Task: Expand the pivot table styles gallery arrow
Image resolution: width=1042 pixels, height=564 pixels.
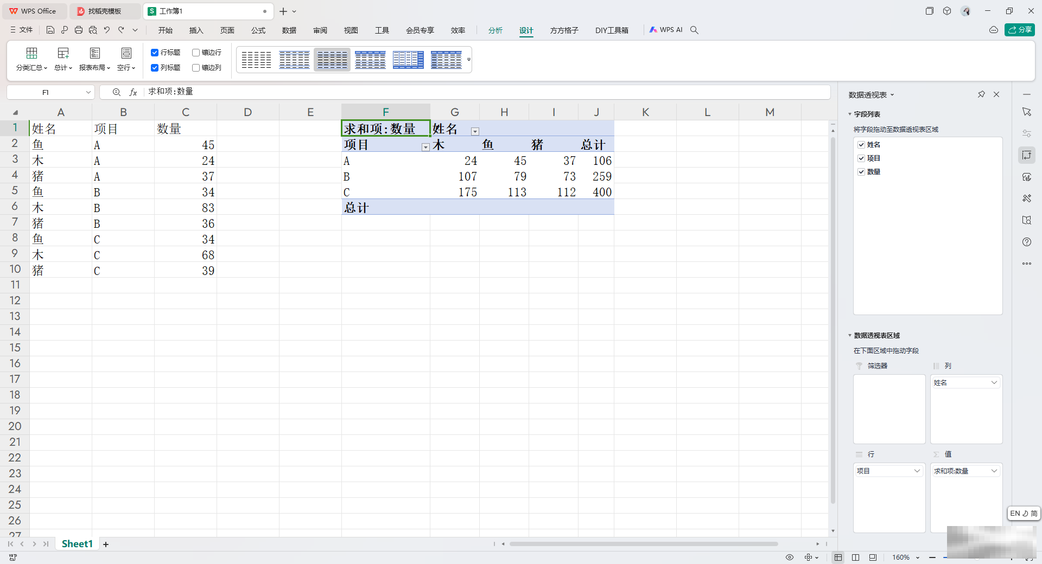Action: [469, 60]
